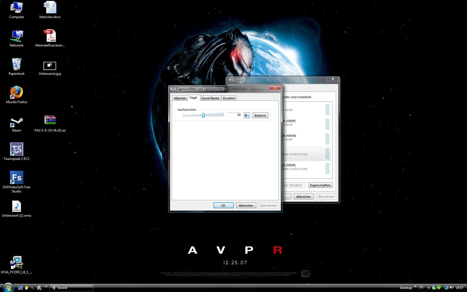The width and height of the screenshot is (467, 292).
Task: Click the DE language indicator
Action: (421, 287)
